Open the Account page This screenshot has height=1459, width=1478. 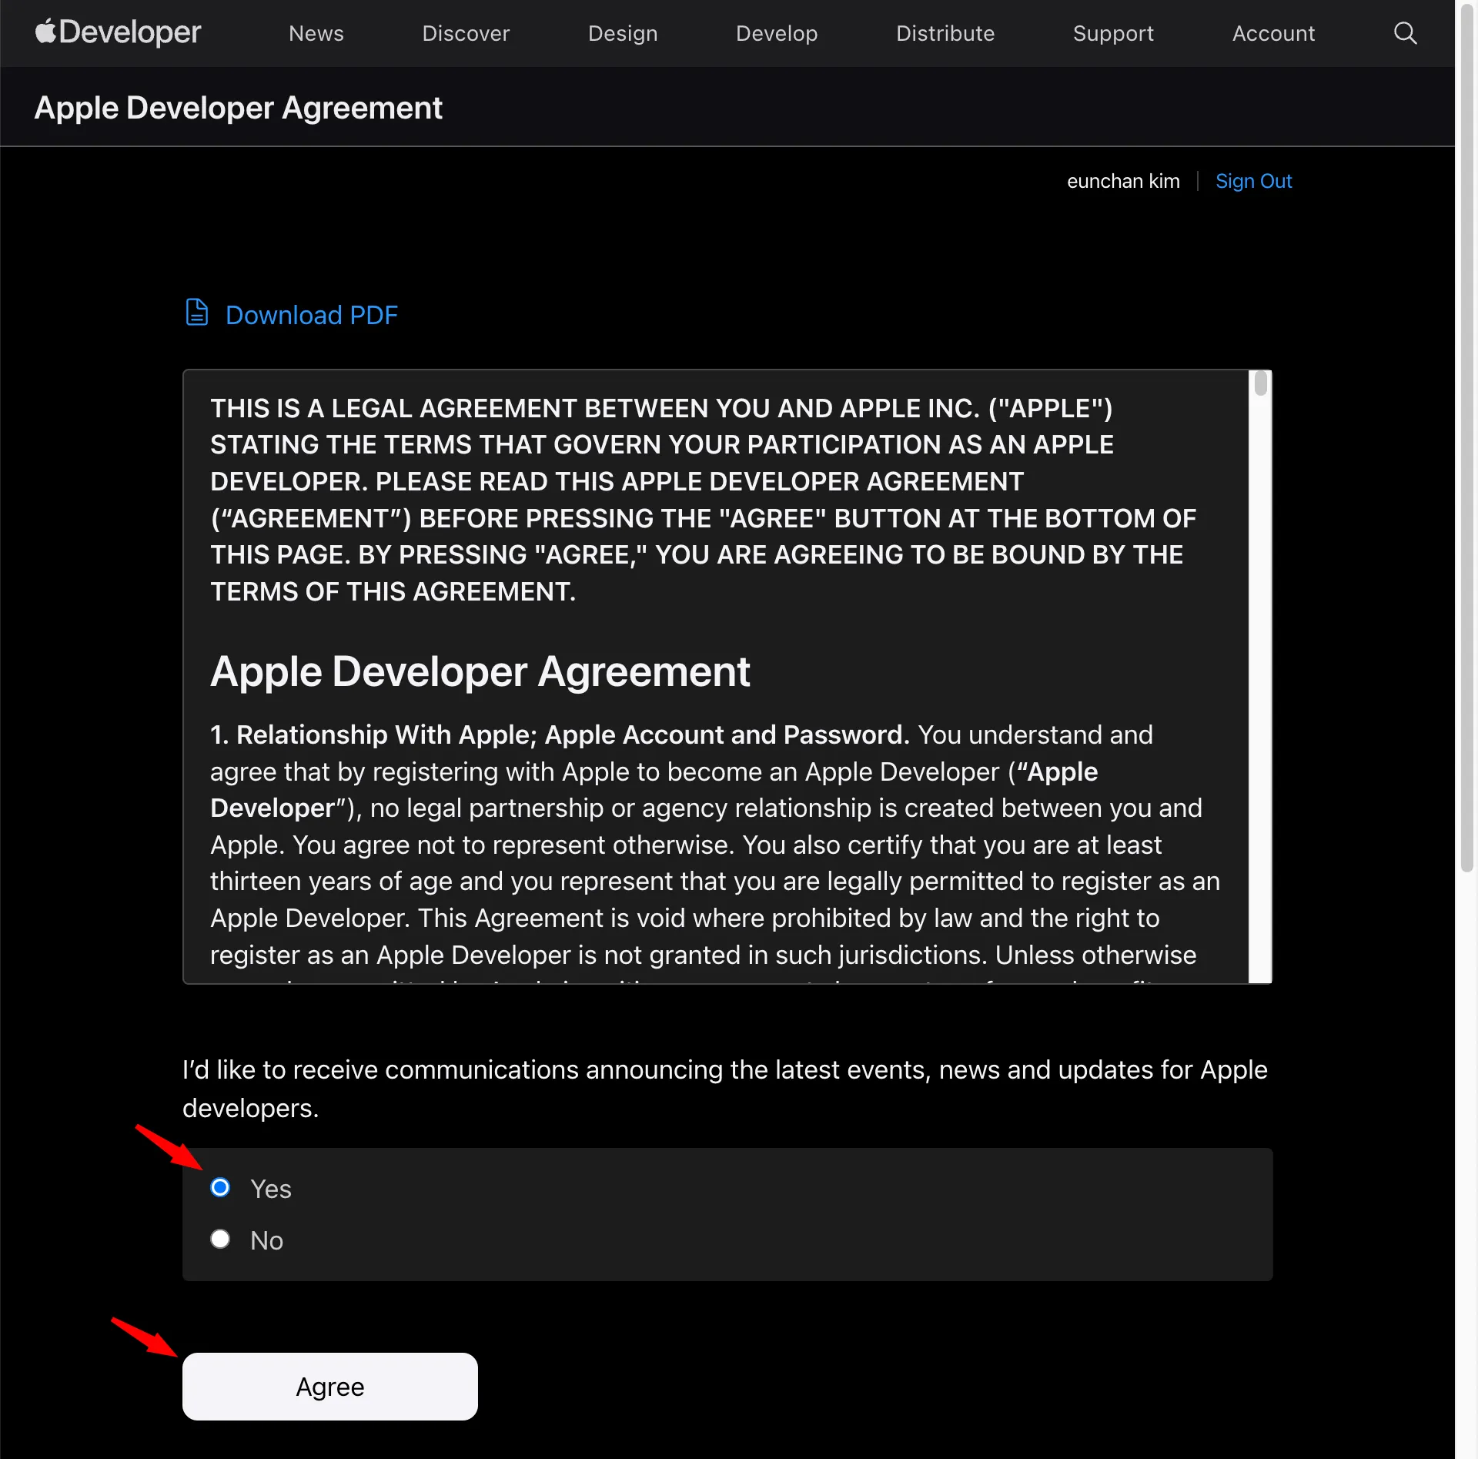1272,33
